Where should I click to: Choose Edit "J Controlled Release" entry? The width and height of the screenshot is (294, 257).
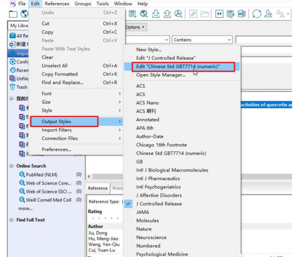182,58
